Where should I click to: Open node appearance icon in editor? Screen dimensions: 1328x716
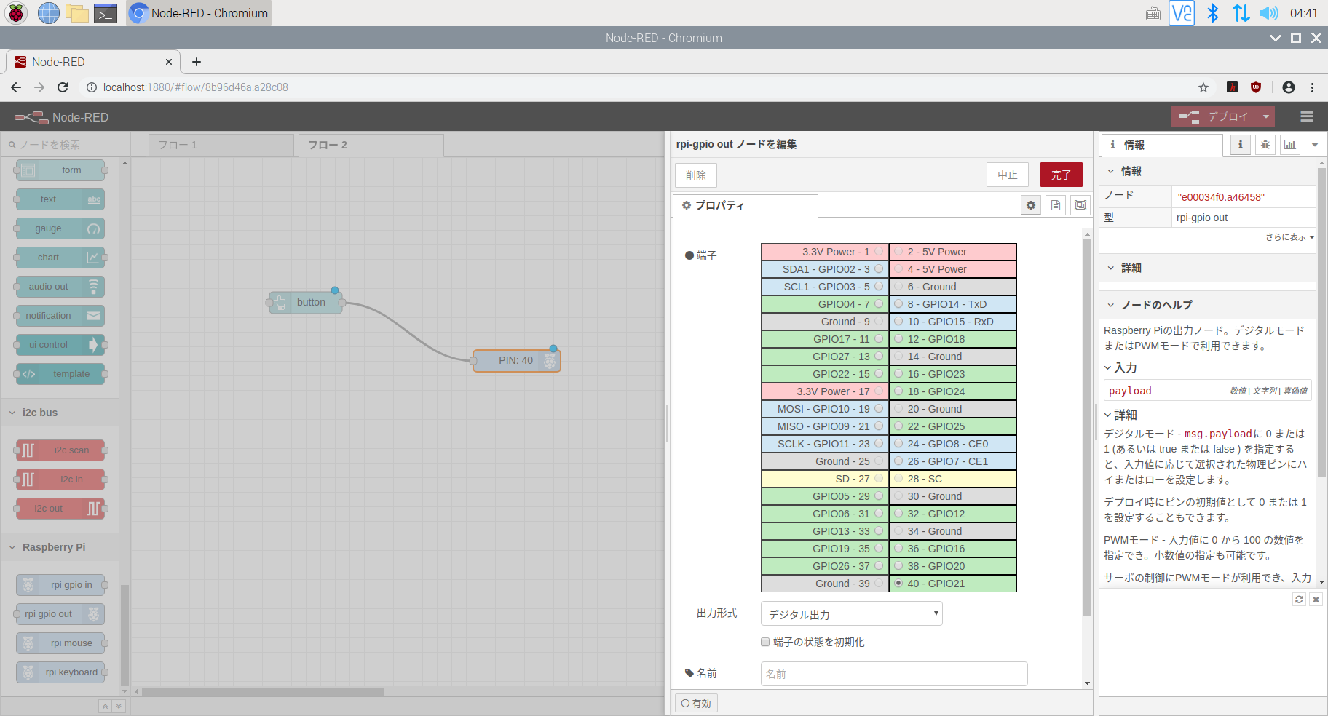[x=1080, y=205]
